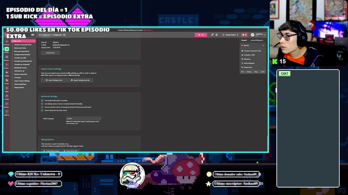Open the Comenzar home icon in sidebar

[x=7, y=41]
